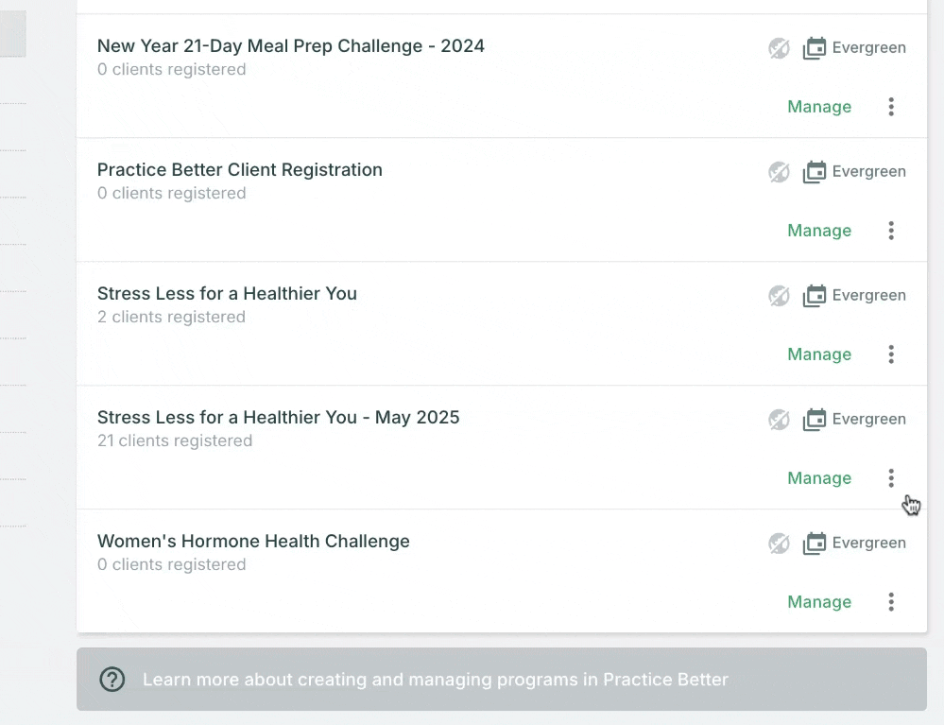This screenshot has height=725, width=944.
Task: Click the slashed status icon for Women's Hormone Health Challenge
Action: (x=779, y=544)
